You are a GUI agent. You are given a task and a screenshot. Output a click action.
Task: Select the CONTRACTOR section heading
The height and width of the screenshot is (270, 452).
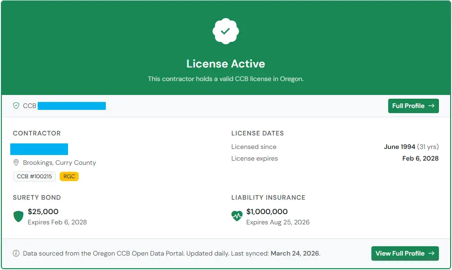coord(37,134)
